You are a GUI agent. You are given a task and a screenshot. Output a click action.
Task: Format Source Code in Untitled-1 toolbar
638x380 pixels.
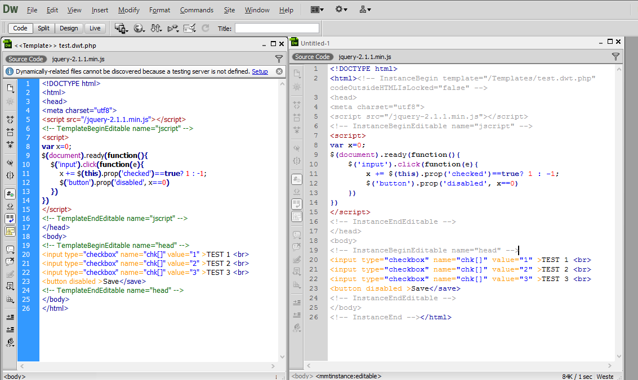pyautogui.click(x=297, y=328)
